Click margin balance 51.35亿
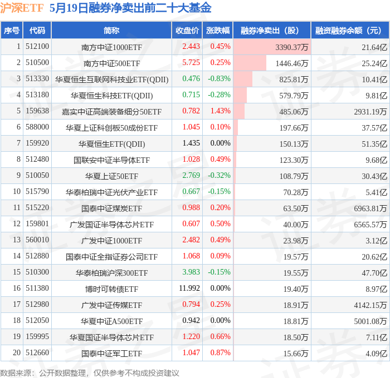Image resolution: width=390 pixels, height=378 pixels. pos(374,144)
